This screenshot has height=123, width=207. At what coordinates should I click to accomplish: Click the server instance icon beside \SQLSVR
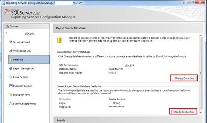[6, 34]
